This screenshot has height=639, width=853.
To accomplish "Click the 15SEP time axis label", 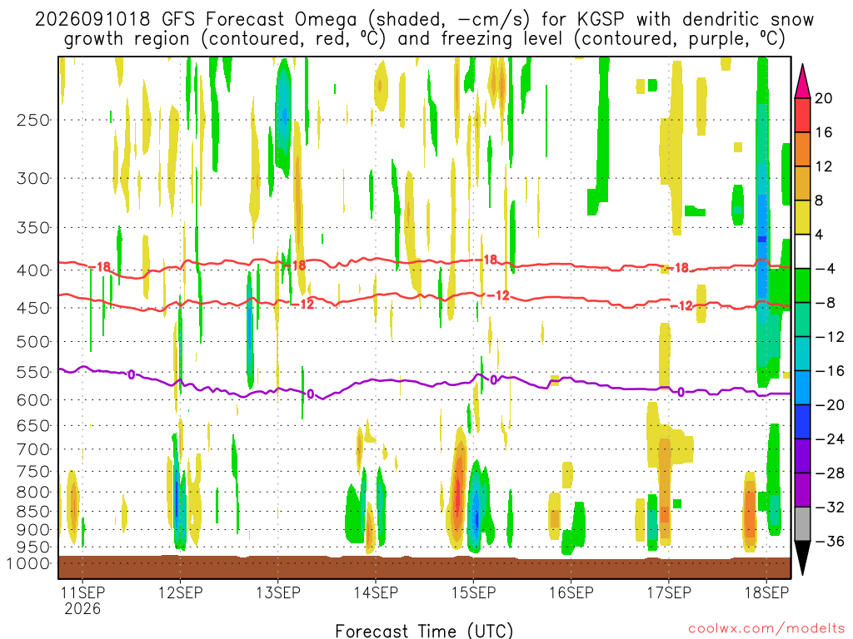I will pos(473,592).
